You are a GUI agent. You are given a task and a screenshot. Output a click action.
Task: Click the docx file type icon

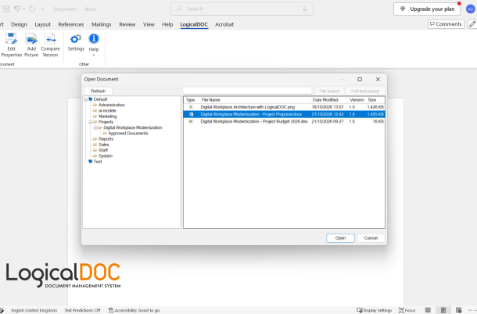(x=191, y=114)
